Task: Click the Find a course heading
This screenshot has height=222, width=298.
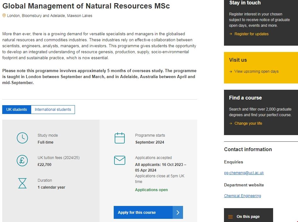Action: [x=245, y=98]
